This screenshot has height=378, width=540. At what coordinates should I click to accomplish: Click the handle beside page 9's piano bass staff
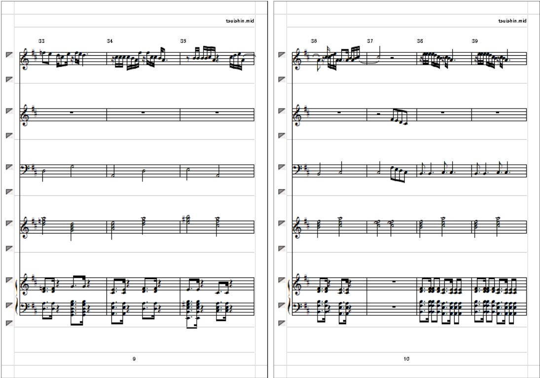(9, 305)
